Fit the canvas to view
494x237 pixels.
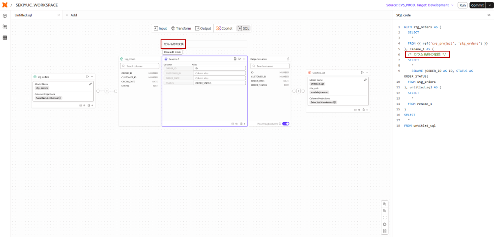point(384,218)
